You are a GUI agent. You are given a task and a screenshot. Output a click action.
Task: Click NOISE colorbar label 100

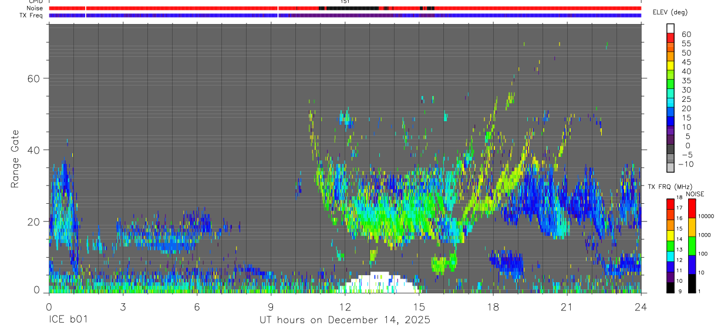tap(703, 255)
